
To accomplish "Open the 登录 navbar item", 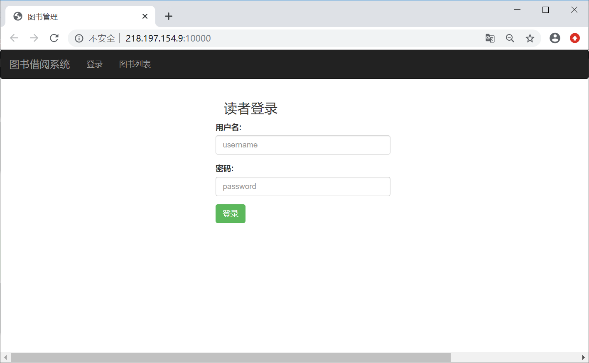I will (x=94, y=64).
